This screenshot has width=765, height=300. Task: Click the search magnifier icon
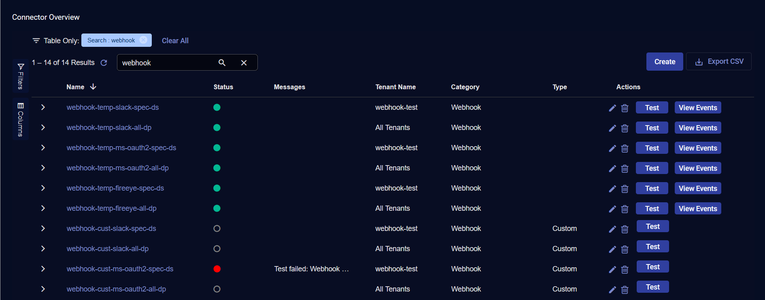(222, 63)
